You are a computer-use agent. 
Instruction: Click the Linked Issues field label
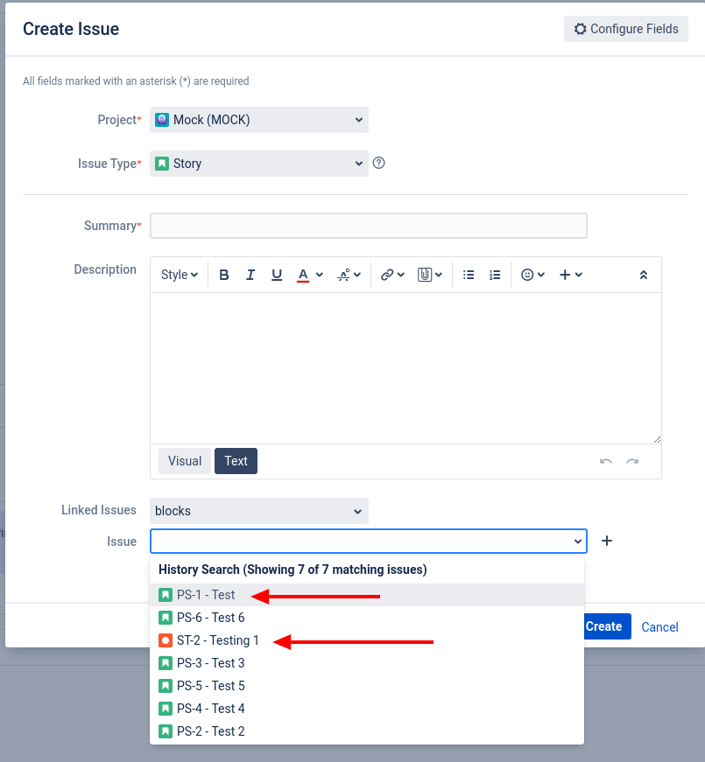(99, 510)
